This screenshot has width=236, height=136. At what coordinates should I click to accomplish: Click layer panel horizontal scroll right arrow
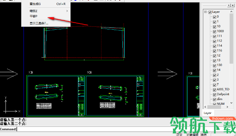[228, 107]
